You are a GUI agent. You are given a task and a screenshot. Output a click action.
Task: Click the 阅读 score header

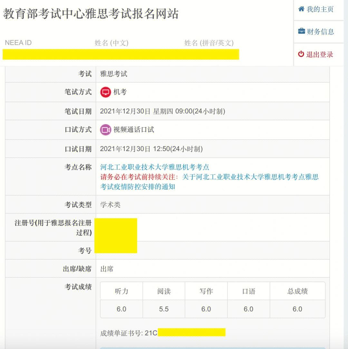(x=164, y=291)
